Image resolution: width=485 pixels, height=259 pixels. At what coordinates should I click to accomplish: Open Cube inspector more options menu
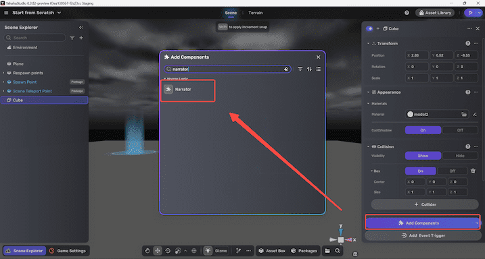(x=469, y=28)
